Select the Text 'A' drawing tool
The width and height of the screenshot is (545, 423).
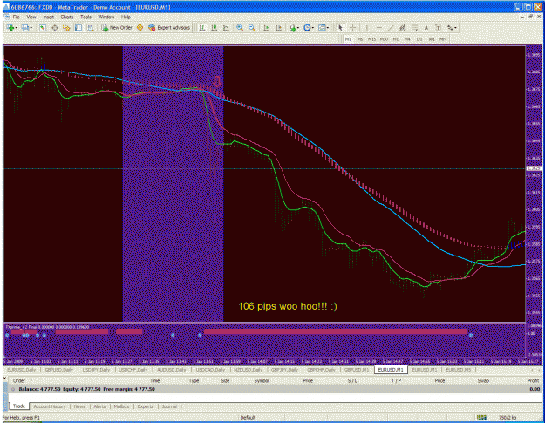click(426, 28)
